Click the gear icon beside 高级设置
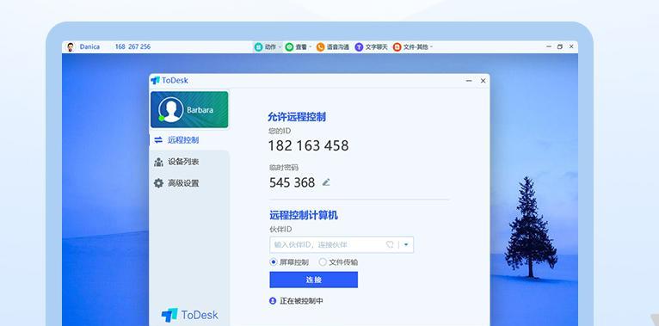This screenshot has height=326, width=659. coord(158,183)
